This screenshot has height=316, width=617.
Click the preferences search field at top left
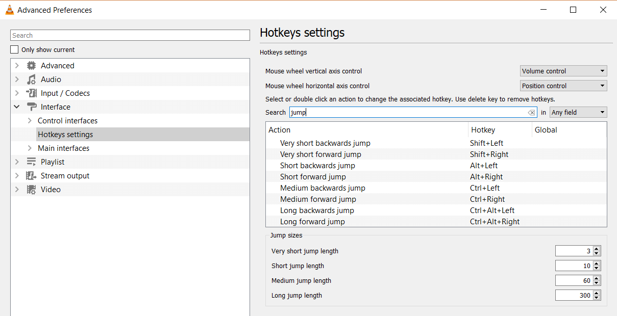tap(130, 35)
